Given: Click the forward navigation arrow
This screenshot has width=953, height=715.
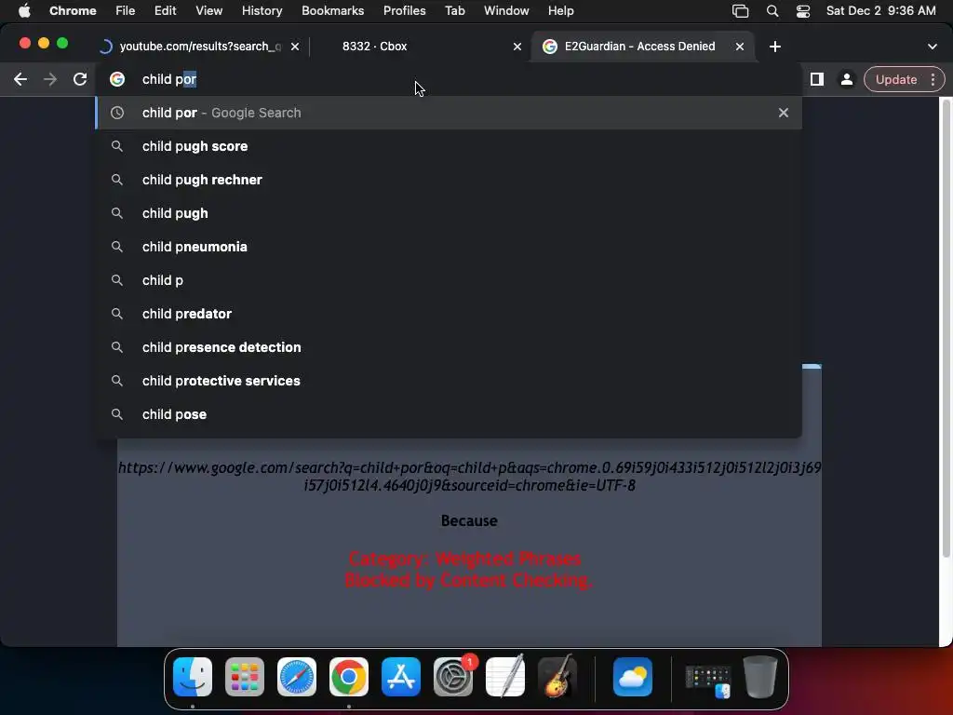Looking at the screenshot, I should coord(50,80).
